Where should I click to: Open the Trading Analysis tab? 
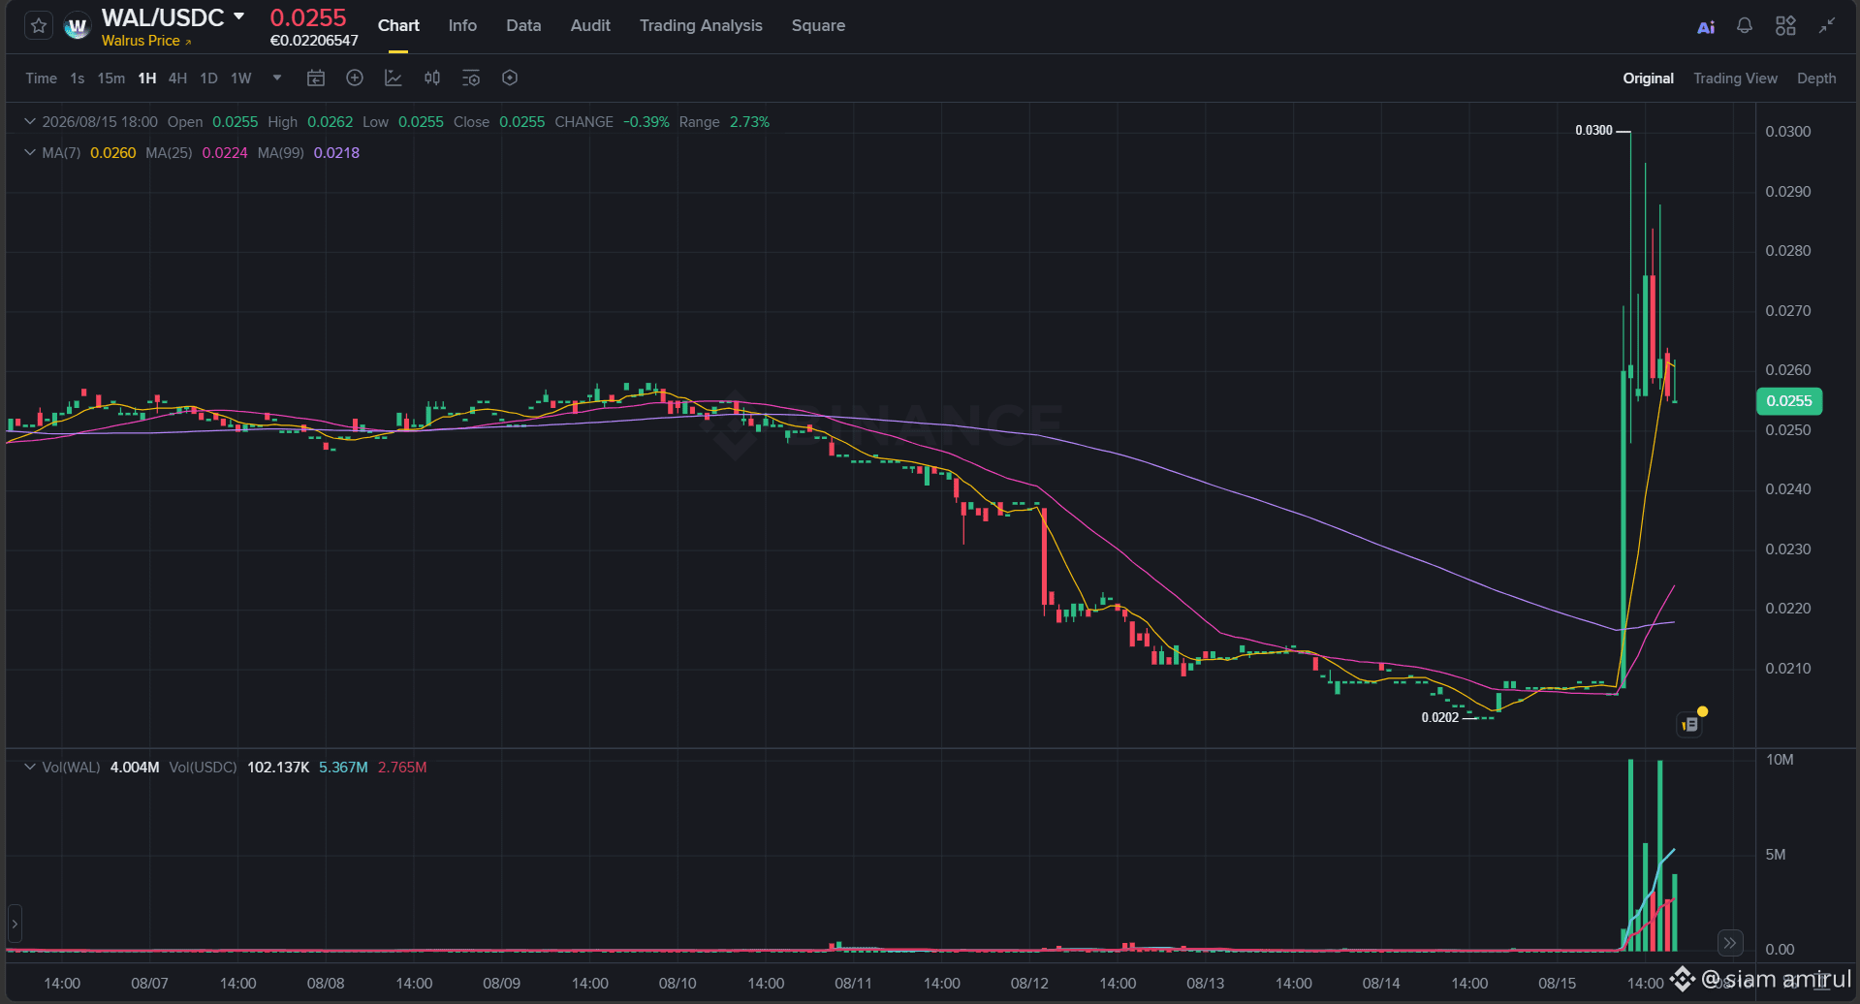coord(701,26)
